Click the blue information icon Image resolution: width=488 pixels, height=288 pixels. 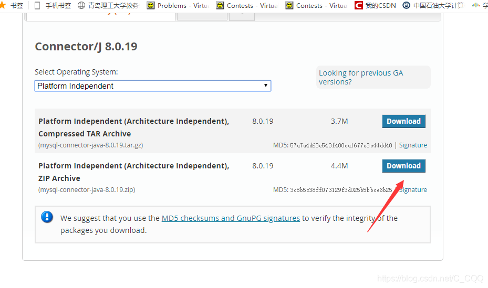[47, 217]
